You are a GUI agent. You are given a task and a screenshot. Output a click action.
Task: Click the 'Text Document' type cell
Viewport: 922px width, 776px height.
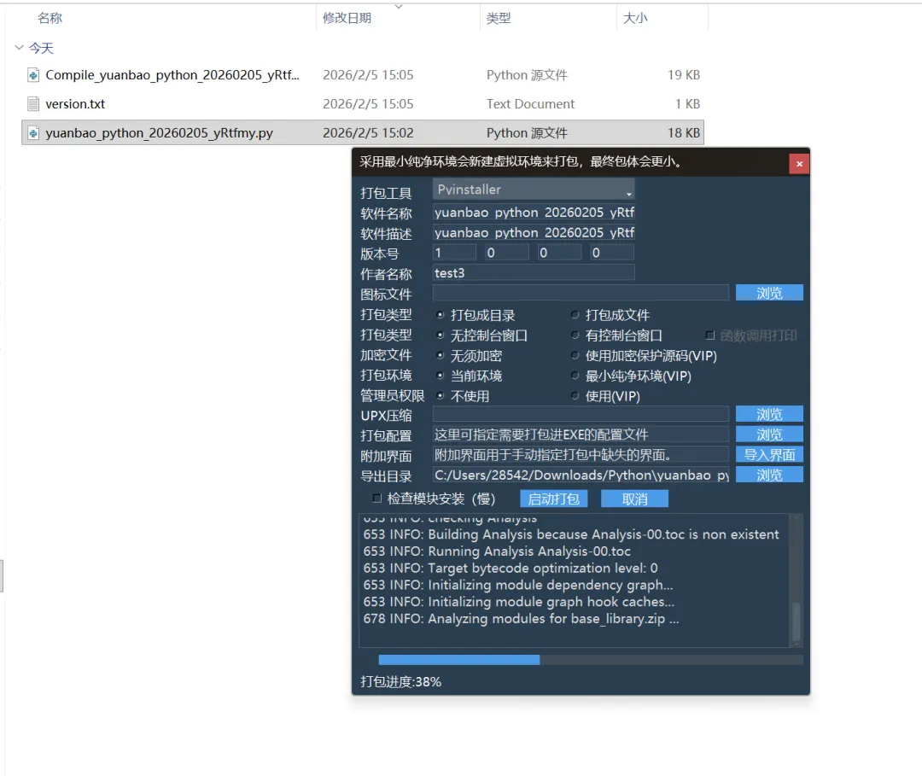[x=530, y=104]
